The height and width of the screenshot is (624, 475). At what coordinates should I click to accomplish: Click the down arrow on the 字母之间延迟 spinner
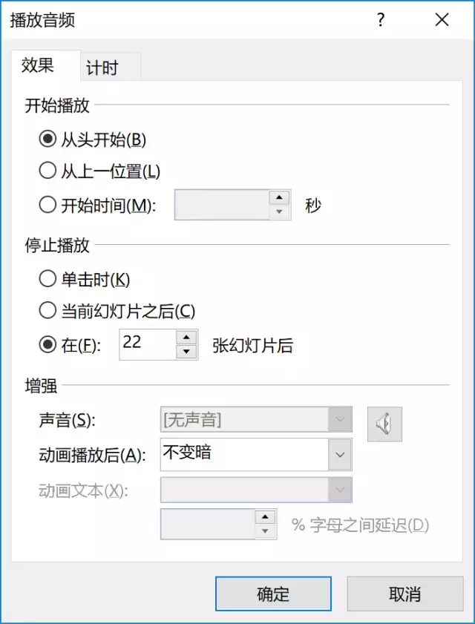[265, 531]
